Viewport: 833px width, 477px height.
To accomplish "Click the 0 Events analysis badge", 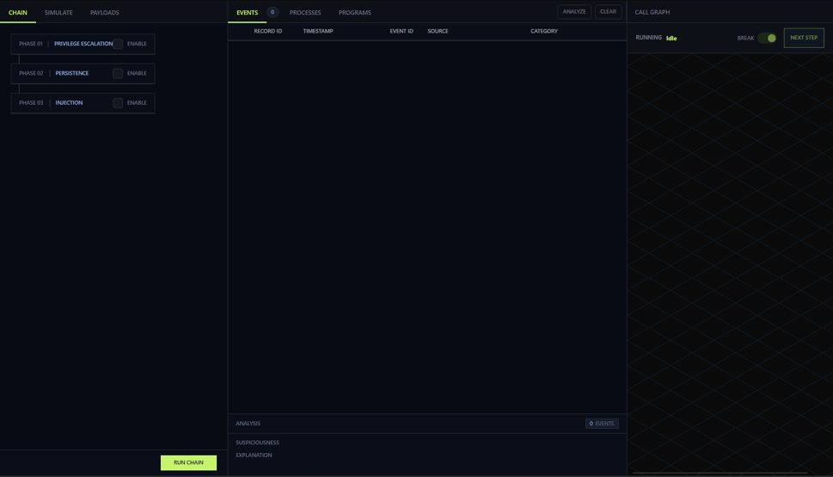I will 602,424.
